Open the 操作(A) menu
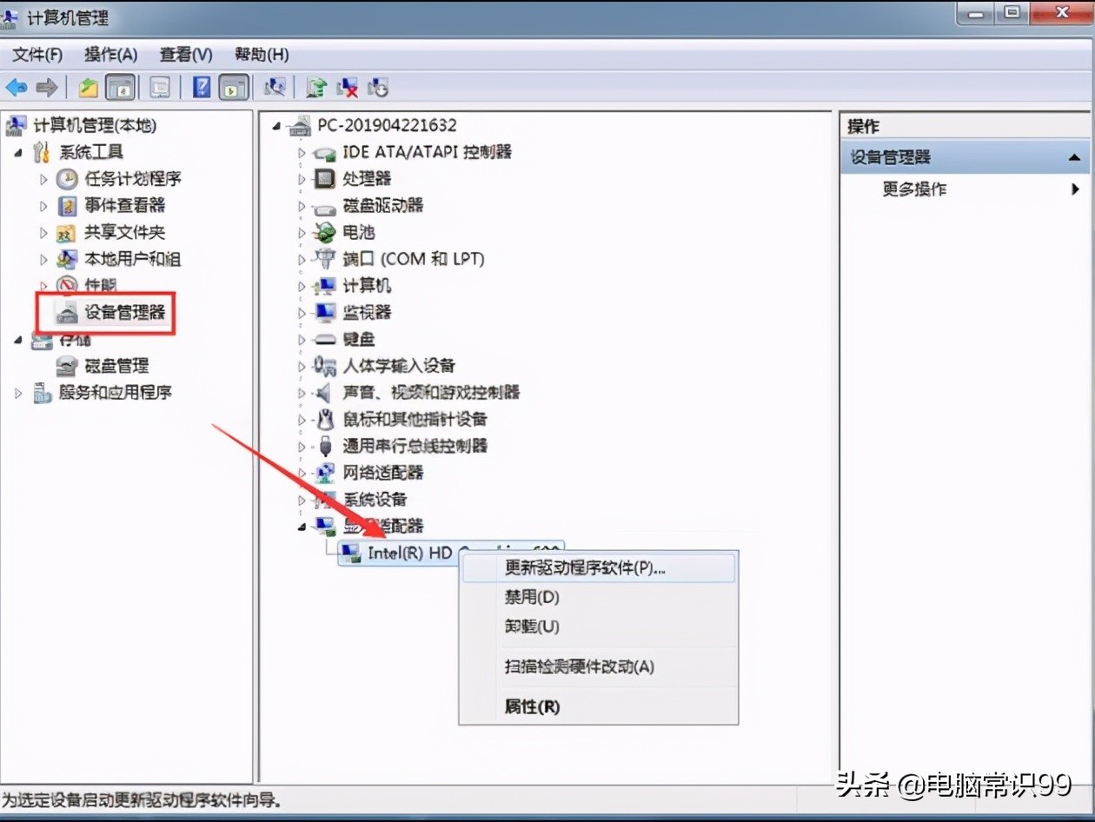This screenshot has width=1095, height=822. point(110,55)
